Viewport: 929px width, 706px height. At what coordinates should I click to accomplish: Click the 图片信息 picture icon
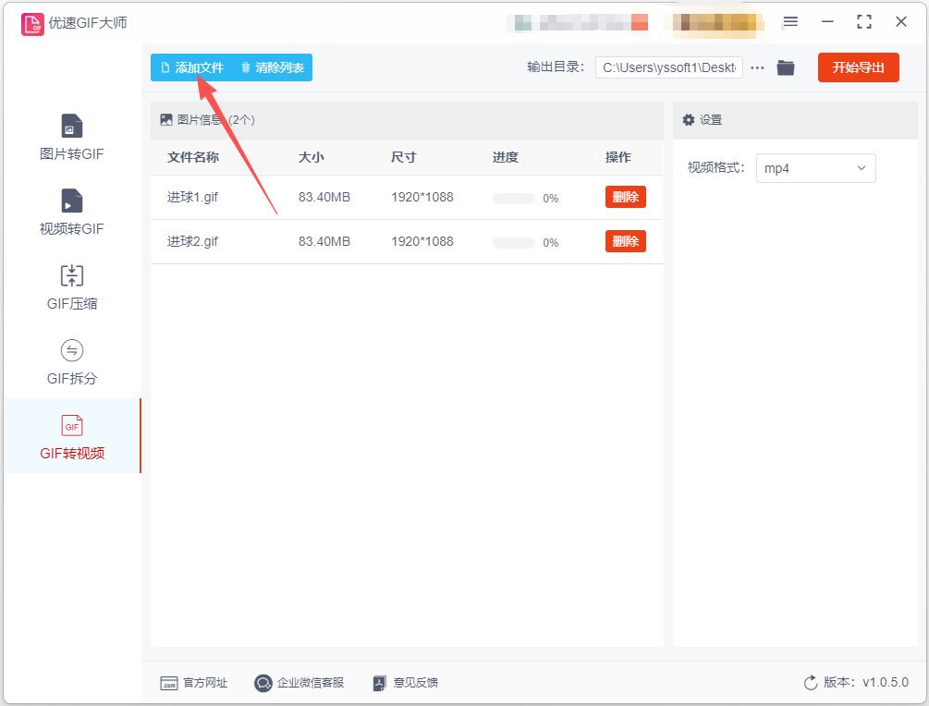tap(165, 119)
